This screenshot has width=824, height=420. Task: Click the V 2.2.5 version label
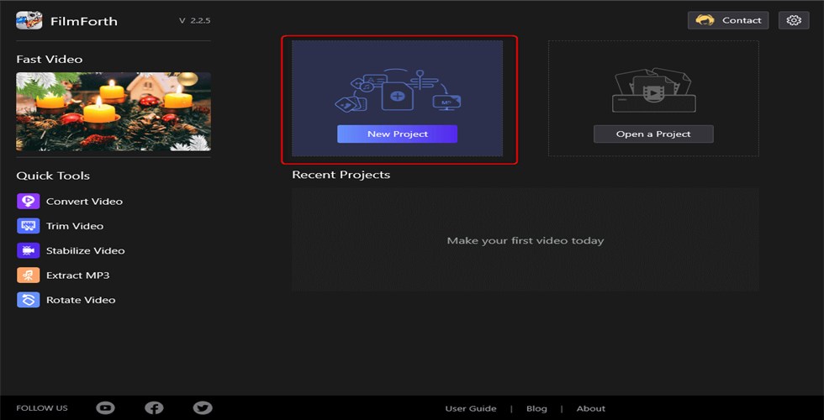195,21
